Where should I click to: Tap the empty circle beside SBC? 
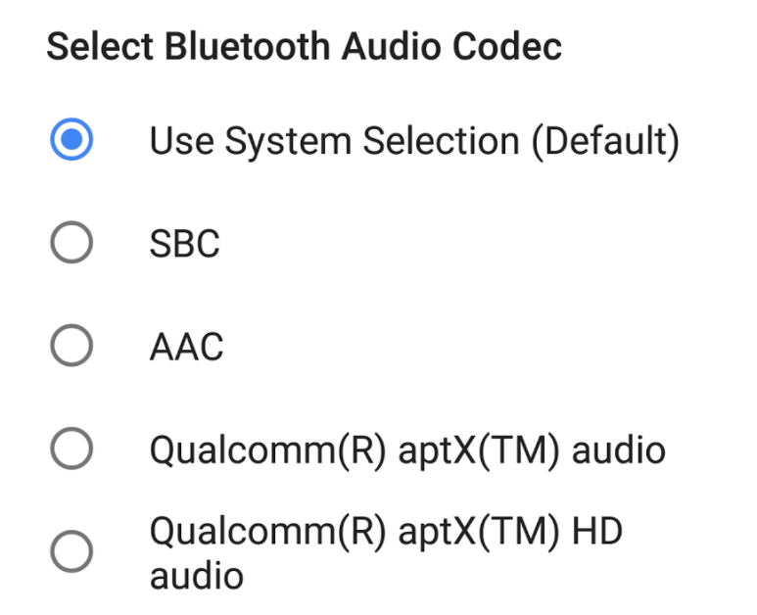[71, 243]
